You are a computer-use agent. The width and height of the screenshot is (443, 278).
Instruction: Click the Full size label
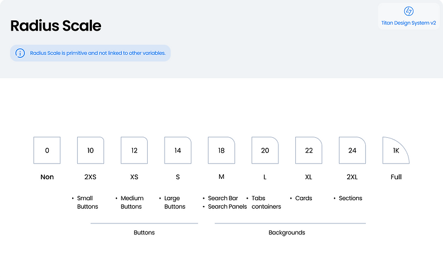click(396, 177)
